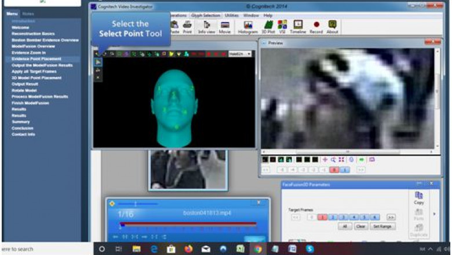Viewport: 452px width, 255px height.
Task: Open File Explorer from the taskbar
Action: pos(136,249)
